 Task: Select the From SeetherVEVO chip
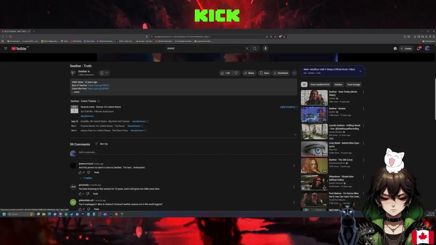pos(320,84)
